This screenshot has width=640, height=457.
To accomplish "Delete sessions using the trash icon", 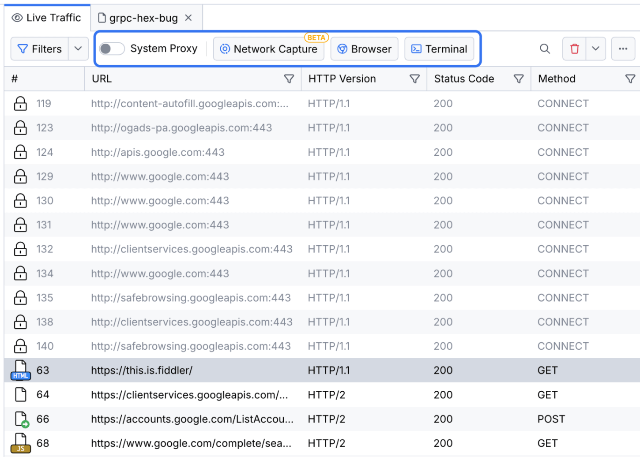I will click(574, 49).
